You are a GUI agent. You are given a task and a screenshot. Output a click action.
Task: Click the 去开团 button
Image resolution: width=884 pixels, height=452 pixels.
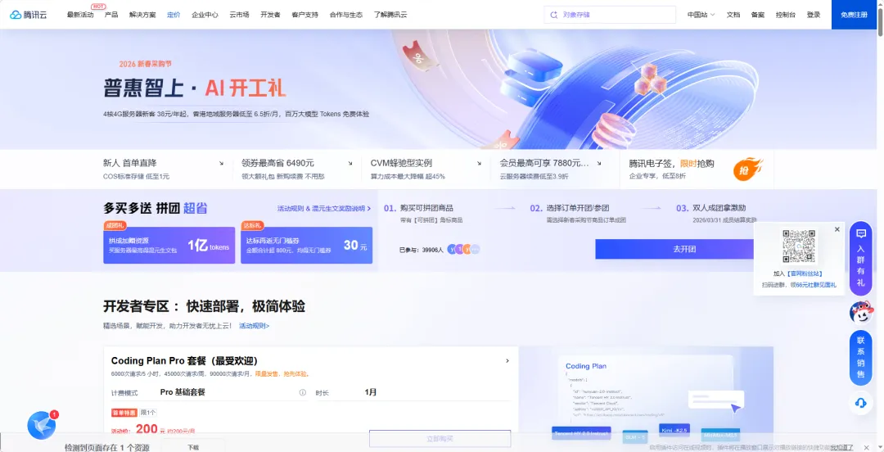tap(684, 249)
